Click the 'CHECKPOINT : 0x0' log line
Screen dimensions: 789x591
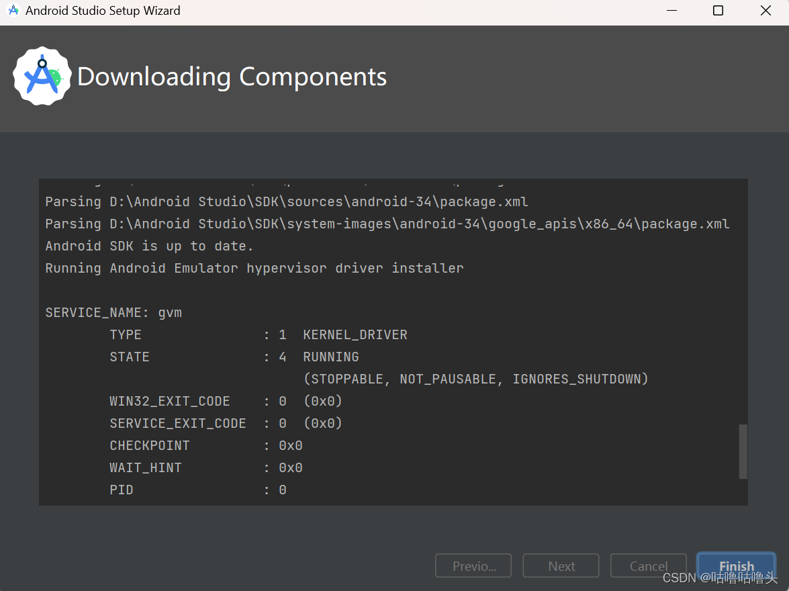205,445
